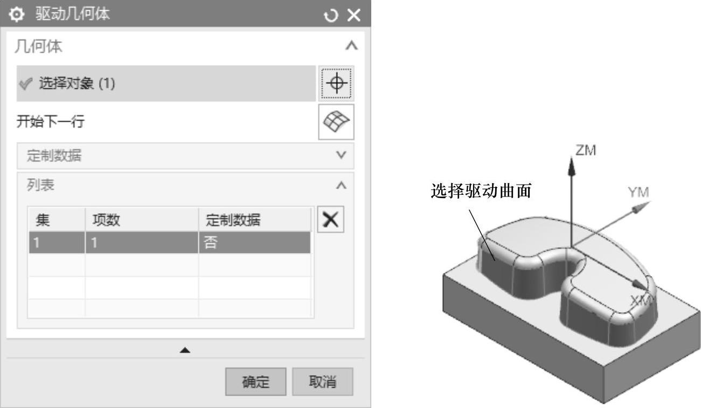Click 确定 to confirm
The width and height of the screenshot is (701, 408).
[256, 382]
